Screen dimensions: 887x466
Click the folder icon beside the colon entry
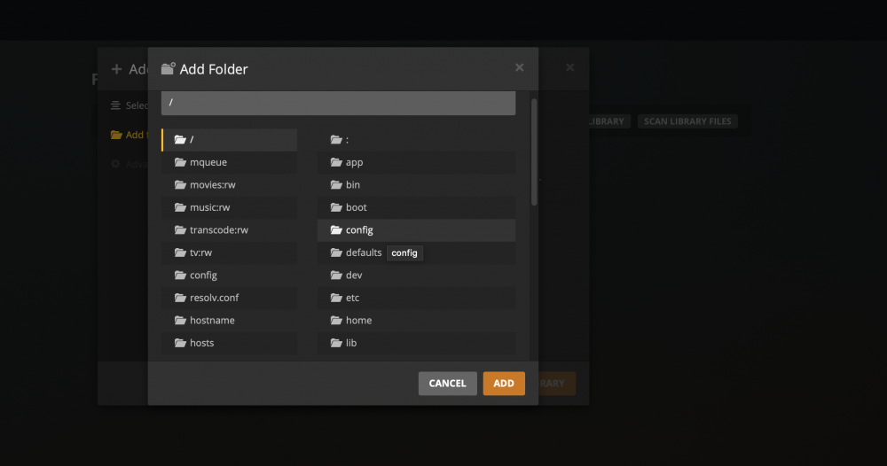[336, 139]
